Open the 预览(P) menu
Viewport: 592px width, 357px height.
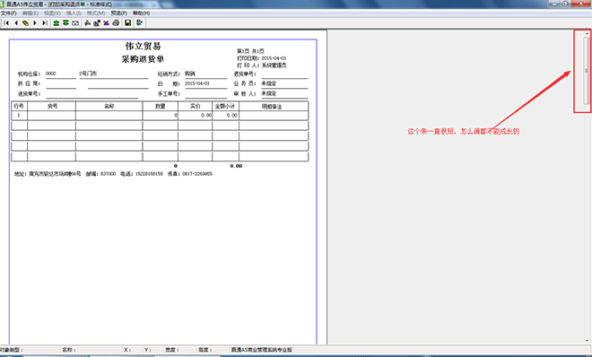pyautogui.click(x=118, y=13)
